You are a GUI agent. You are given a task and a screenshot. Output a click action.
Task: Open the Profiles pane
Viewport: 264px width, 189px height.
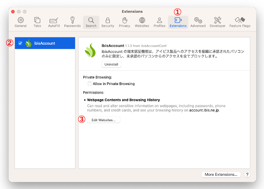pyautogui.click(x=159, y=22)
